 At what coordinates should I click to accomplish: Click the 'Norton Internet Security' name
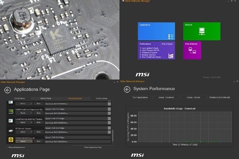(x=25, y=138)
